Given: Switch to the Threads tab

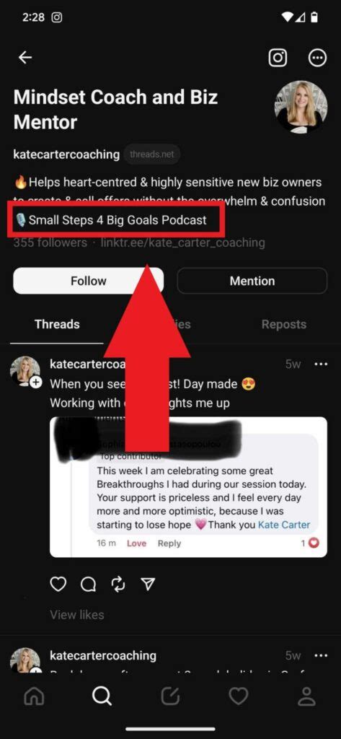Looking at the screenshot, I should 57,324.
